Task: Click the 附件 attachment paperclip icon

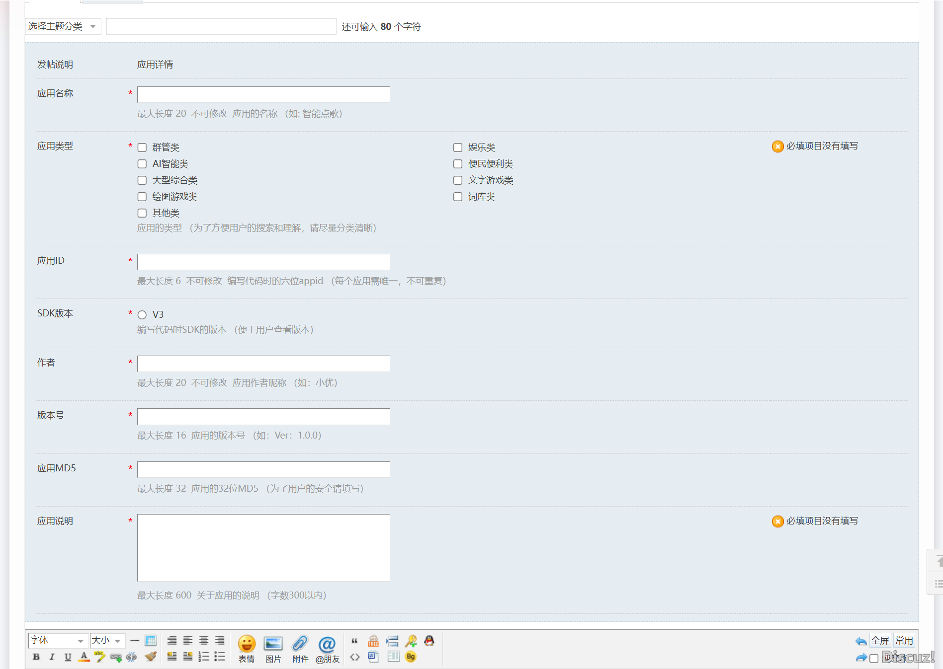Action: click(x=300, y=644)
